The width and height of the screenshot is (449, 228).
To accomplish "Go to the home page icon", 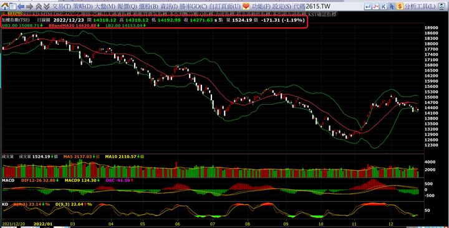I will pos(5,6).
